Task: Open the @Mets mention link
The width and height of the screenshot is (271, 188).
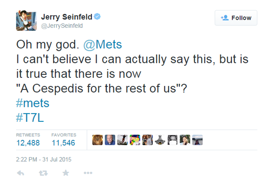Action: (102, 45)
